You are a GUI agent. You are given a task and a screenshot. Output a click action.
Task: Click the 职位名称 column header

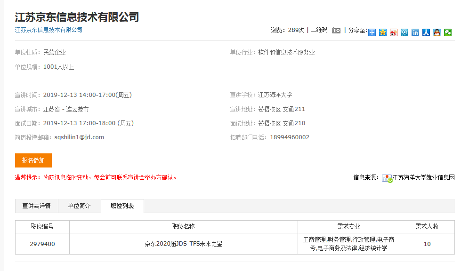coord(184,227)
